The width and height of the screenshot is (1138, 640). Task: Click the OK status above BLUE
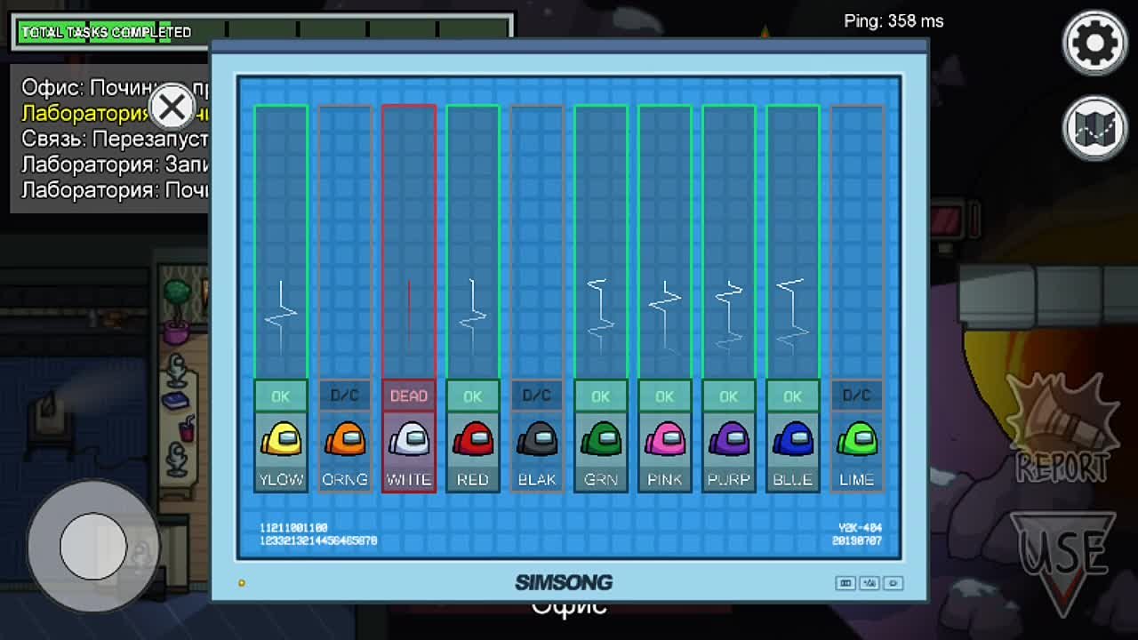click(x=793, y=396)
